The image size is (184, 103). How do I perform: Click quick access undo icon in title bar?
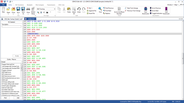coord(7,1)
